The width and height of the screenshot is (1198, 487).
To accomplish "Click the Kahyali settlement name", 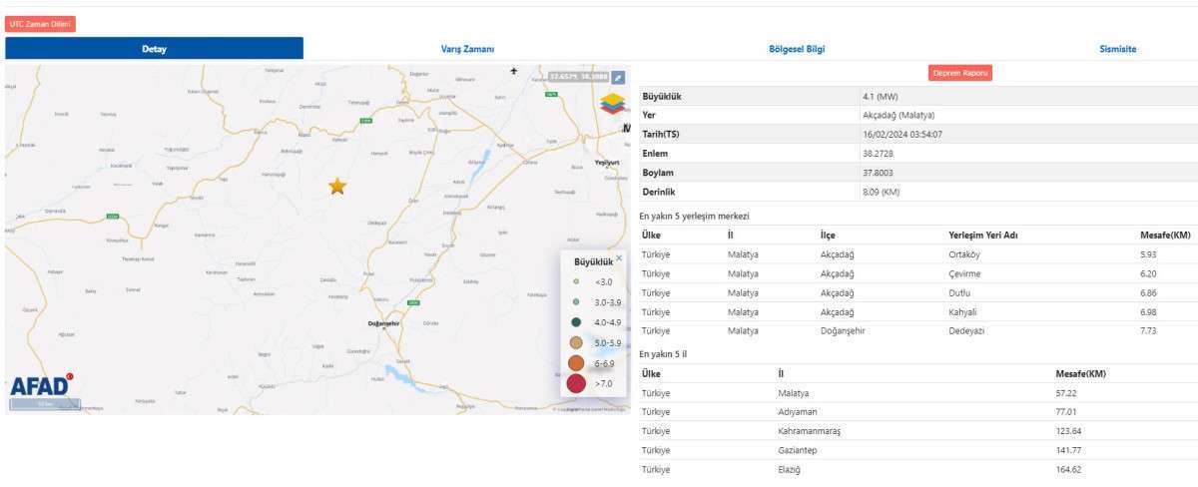I will pos(962,311).
